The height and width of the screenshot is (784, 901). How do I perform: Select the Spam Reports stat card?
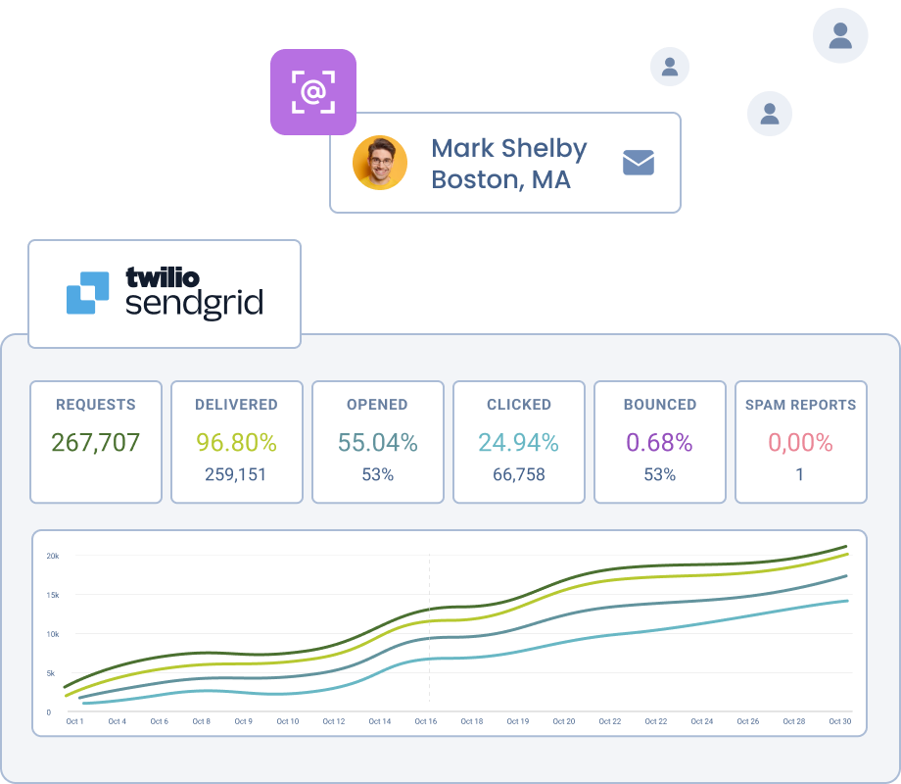tap(800, 441)
